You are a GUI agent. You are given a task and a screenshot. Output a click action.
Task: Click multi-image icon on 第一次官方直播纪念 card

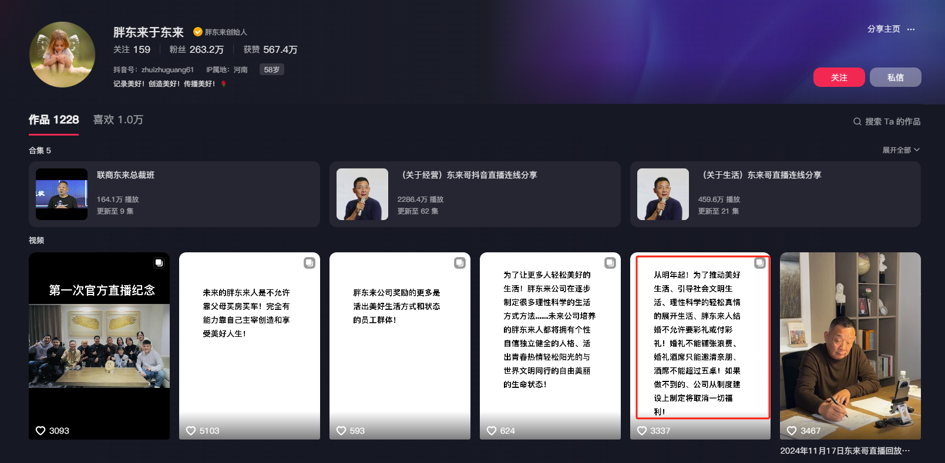(x=159, y=263)
